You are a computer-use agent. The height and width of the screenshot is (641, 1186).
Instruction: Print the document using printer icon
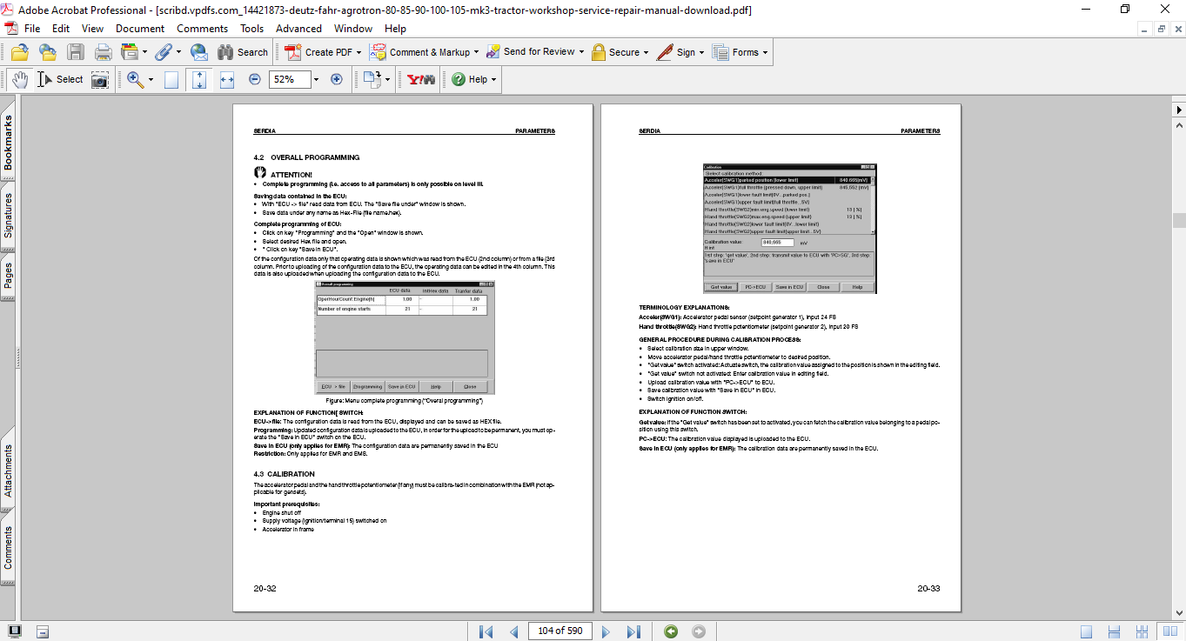pos(103,52)
